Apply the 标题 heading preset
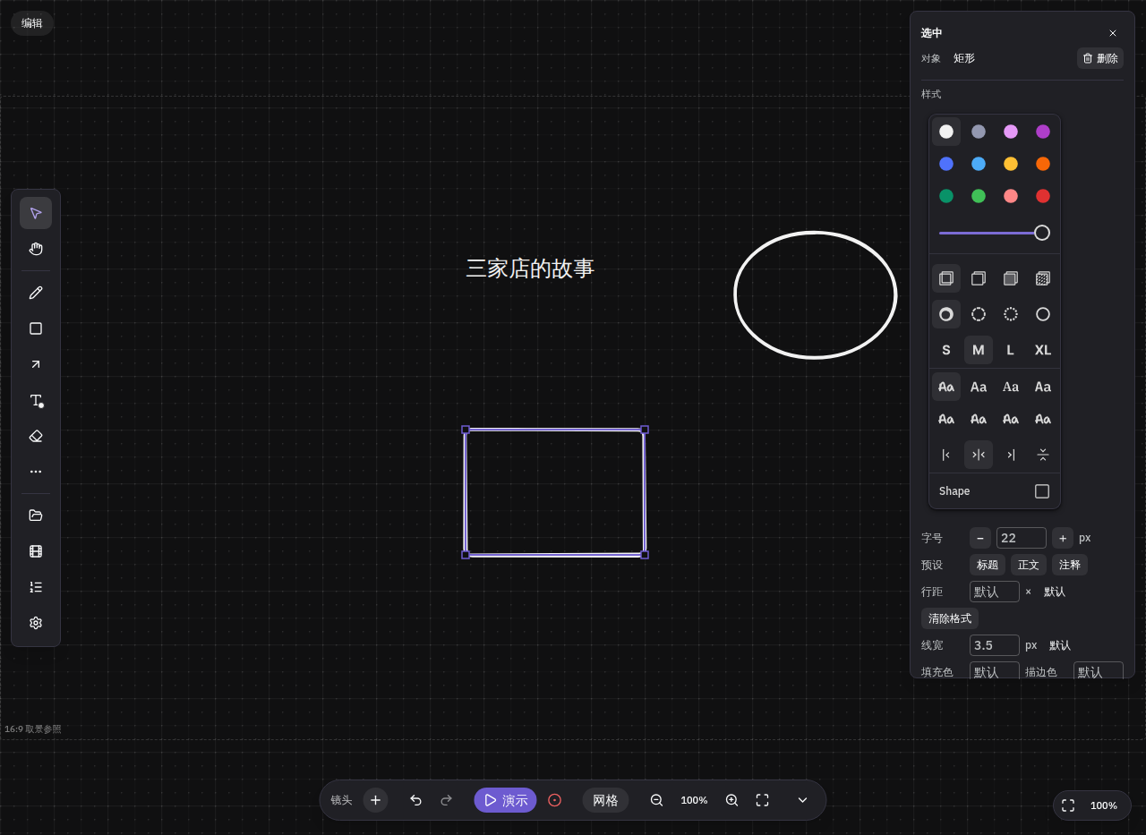Viewport: 1146px width, 835px height. [988, 565]
